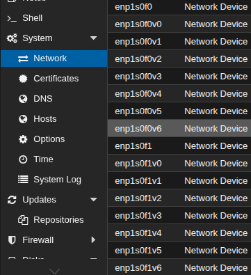Open the System menu item
This screenshot has height=275, width=251.
point(54,38)
